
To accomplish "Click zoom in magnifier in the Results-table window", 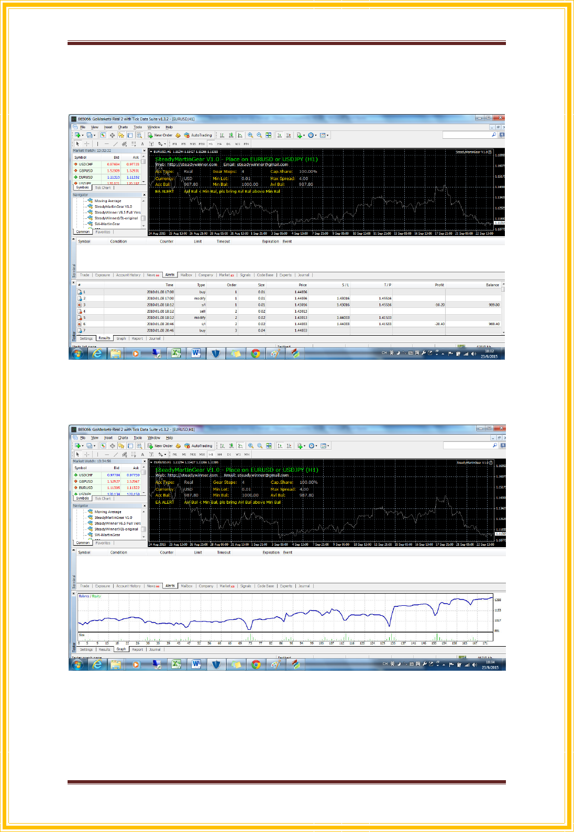I will coord(250,135).
